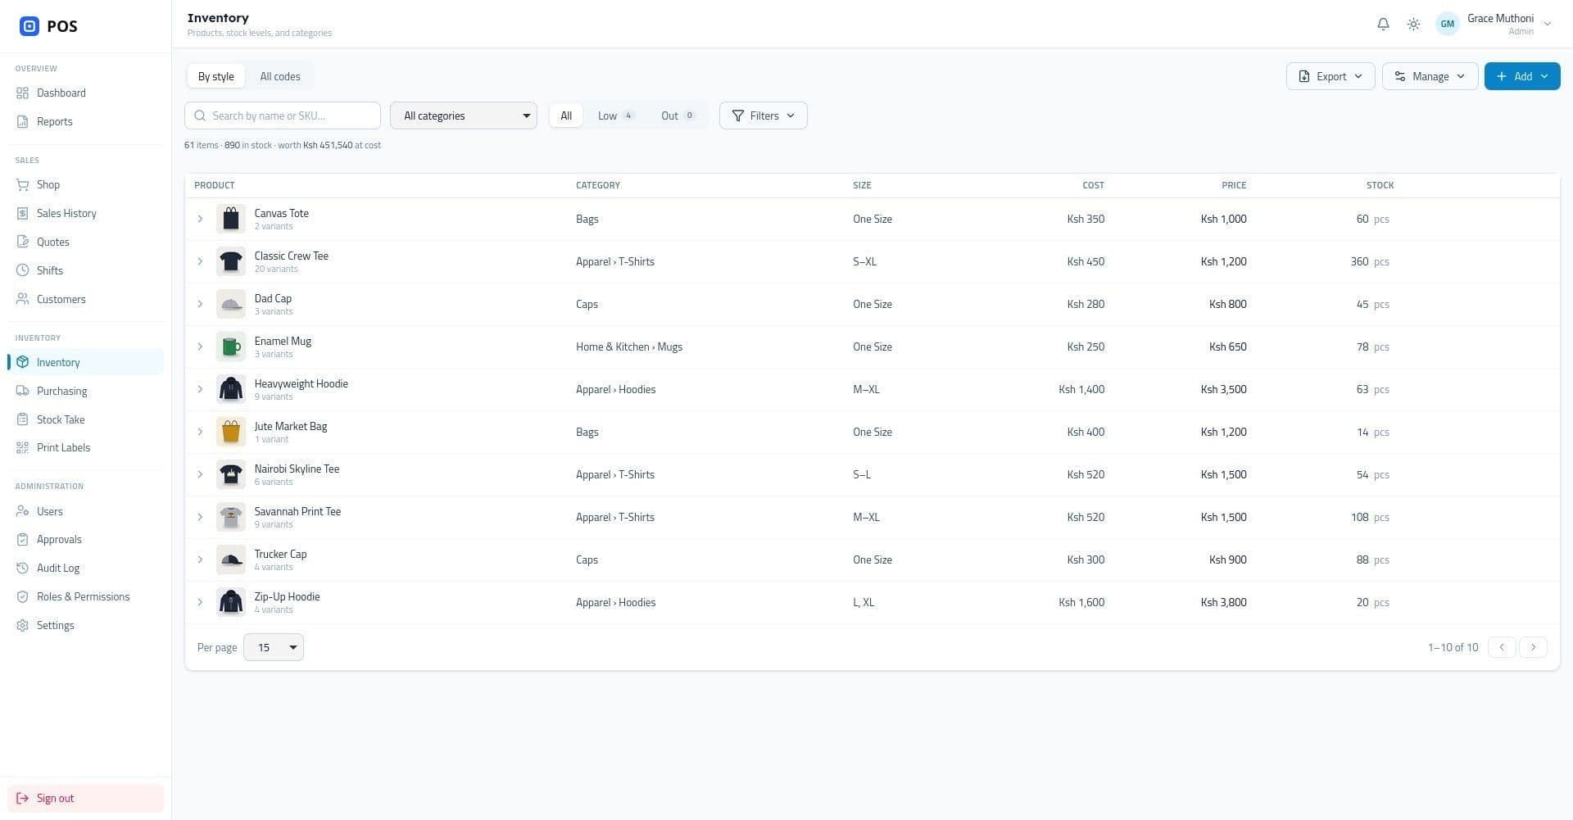Image resolution: width=1573 pixels, height=820 pixels.
Task: Switch to By style tab
Action: pyautogui.click(x=216, y=76)
